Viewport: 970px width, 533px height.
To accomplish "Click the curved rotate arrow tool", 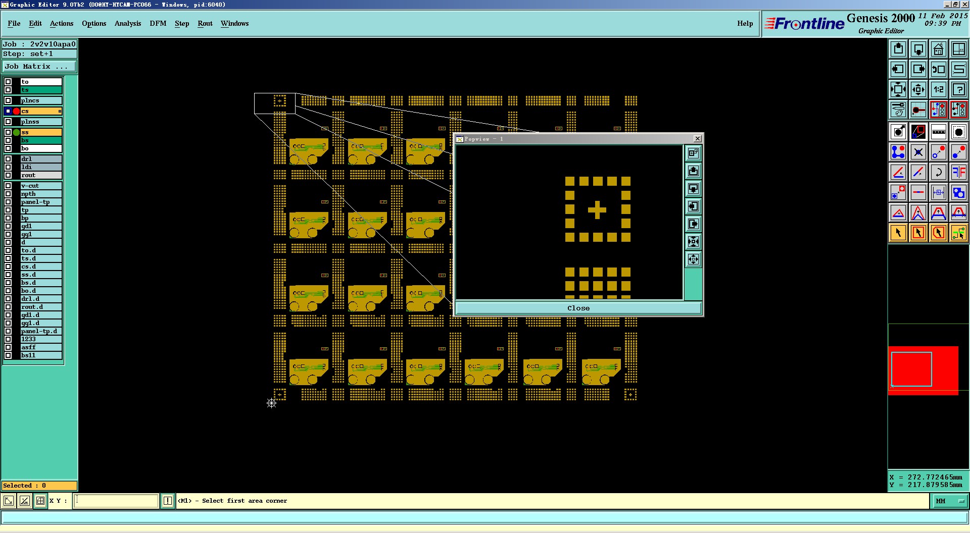I will pyautogui.click(x=939, y=172).
